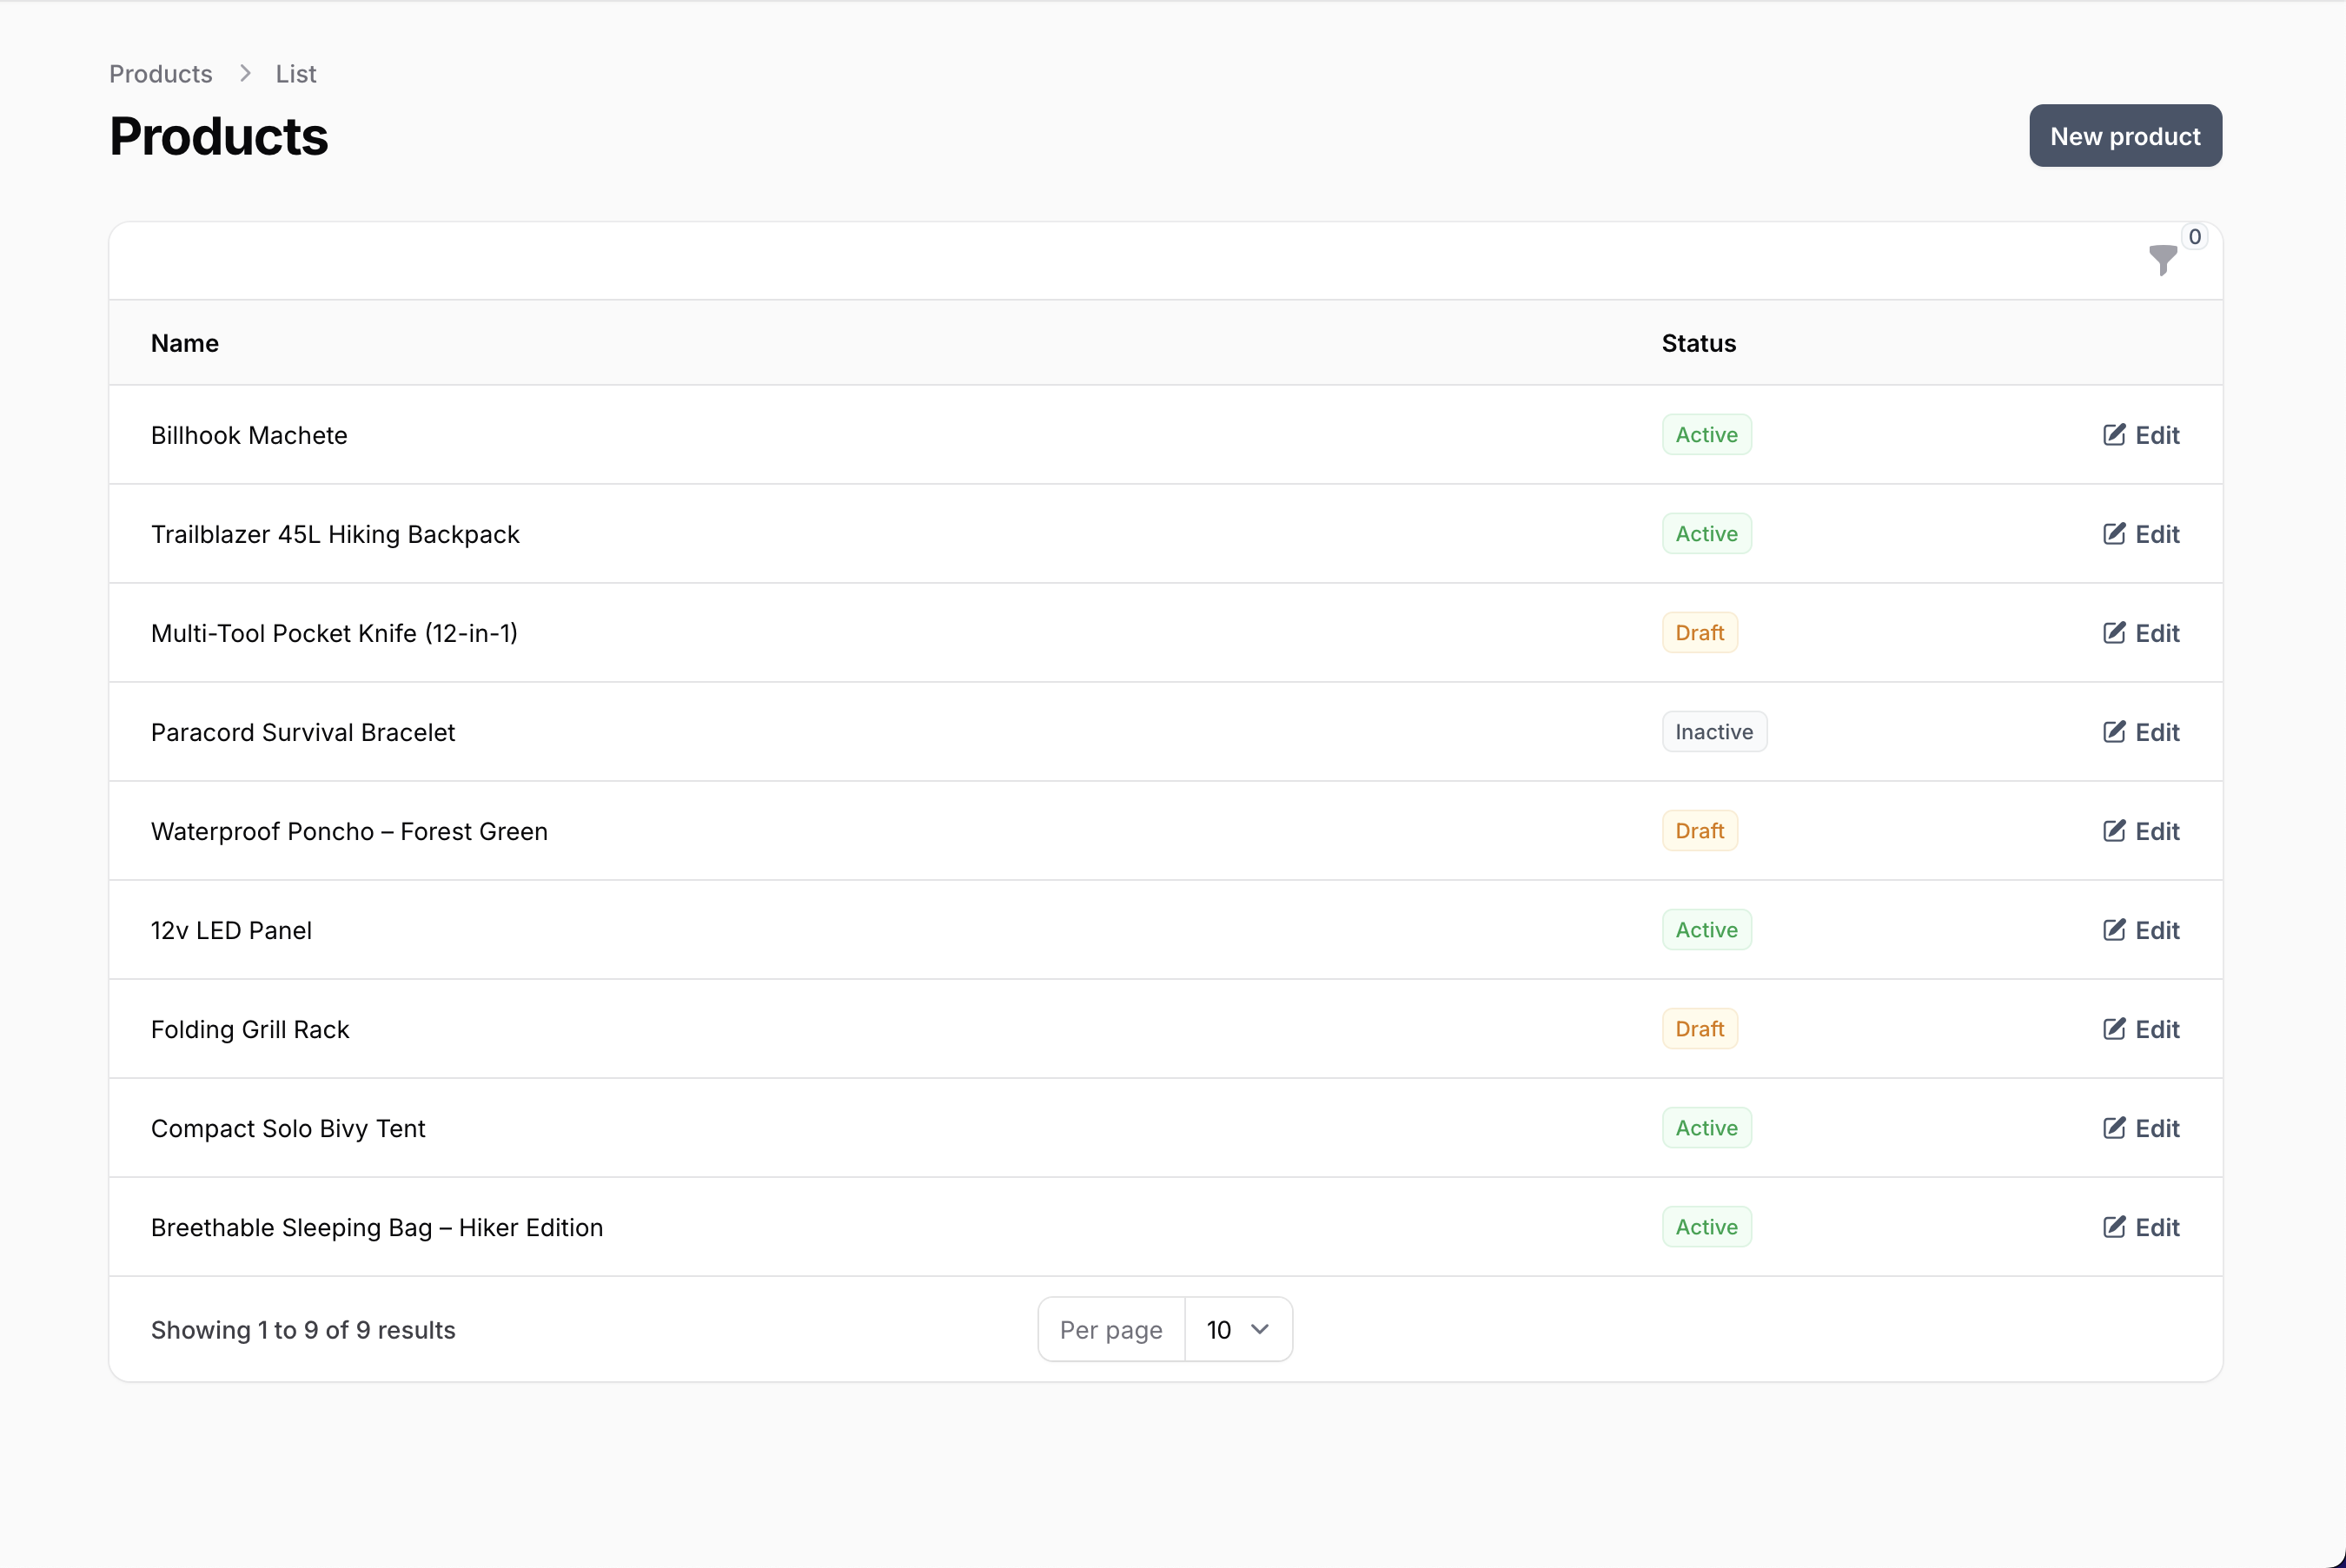Click edit pencil icon for 12v LED Panel
This screenshot has height=1568, width=2346.
(x=2113, y=930)
